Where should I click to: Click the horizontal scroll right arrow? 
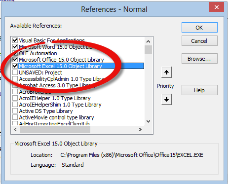[140, 130]
